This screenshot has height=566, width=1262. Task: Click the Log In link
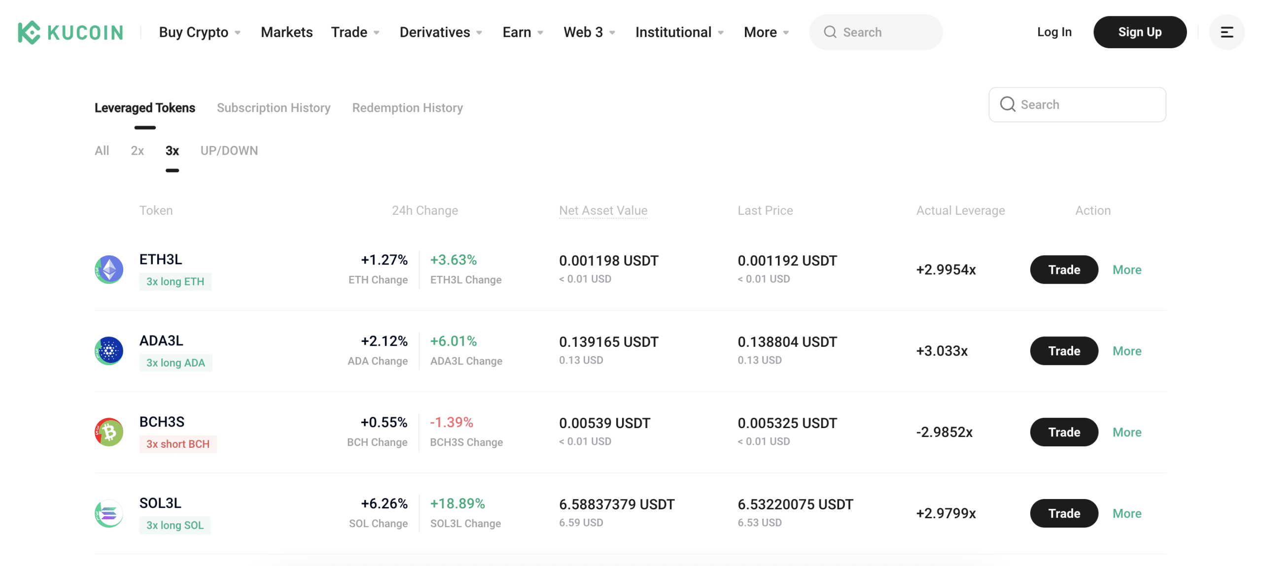[x=1054, y=33]
